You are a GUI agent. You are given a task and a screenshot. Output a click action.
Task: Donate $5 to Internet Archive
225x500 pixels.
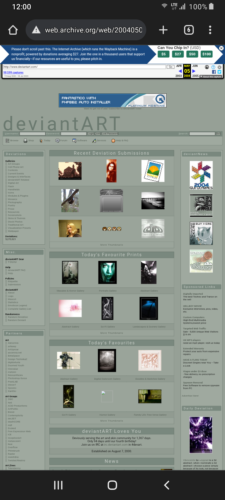[163, 54]
